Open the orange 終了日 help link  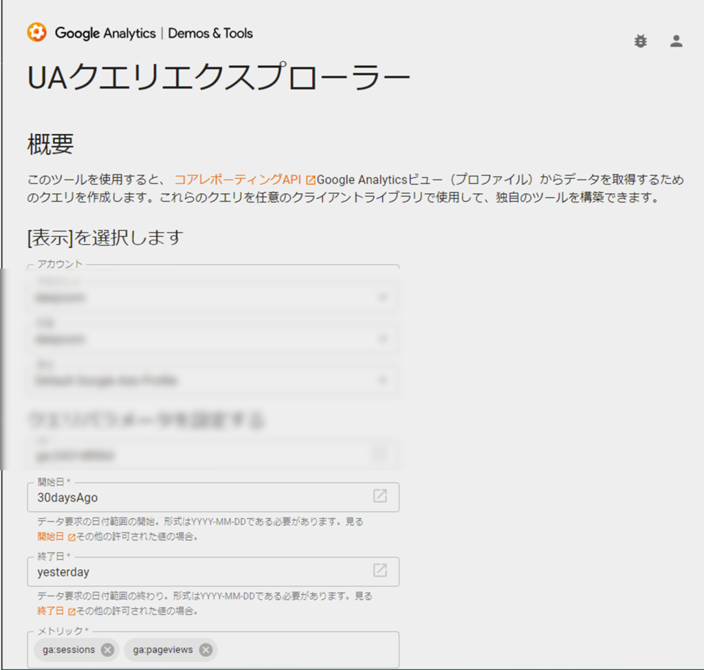pos(50,610)
